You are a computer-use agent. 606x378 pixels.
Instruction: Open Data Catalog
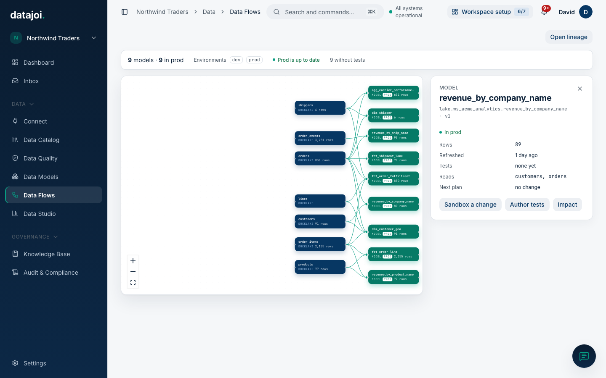click(53, 140)
